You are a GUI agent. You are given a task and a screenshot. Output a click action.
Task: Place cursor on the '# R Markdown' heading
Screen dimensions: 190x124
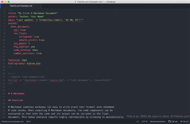[x=16, y=93]
